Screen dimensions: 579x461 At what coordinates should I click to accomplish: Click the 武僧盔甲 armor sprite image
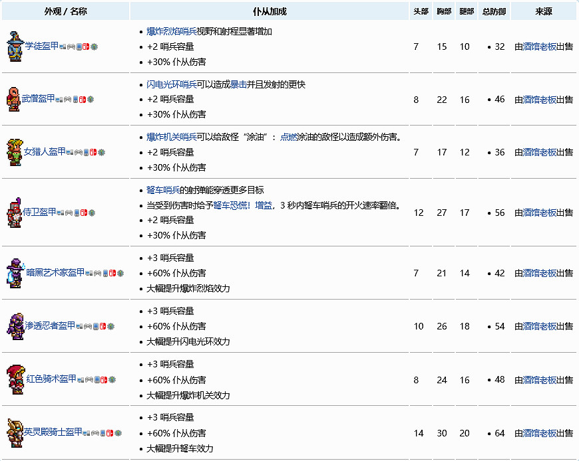tap(13, 100)
